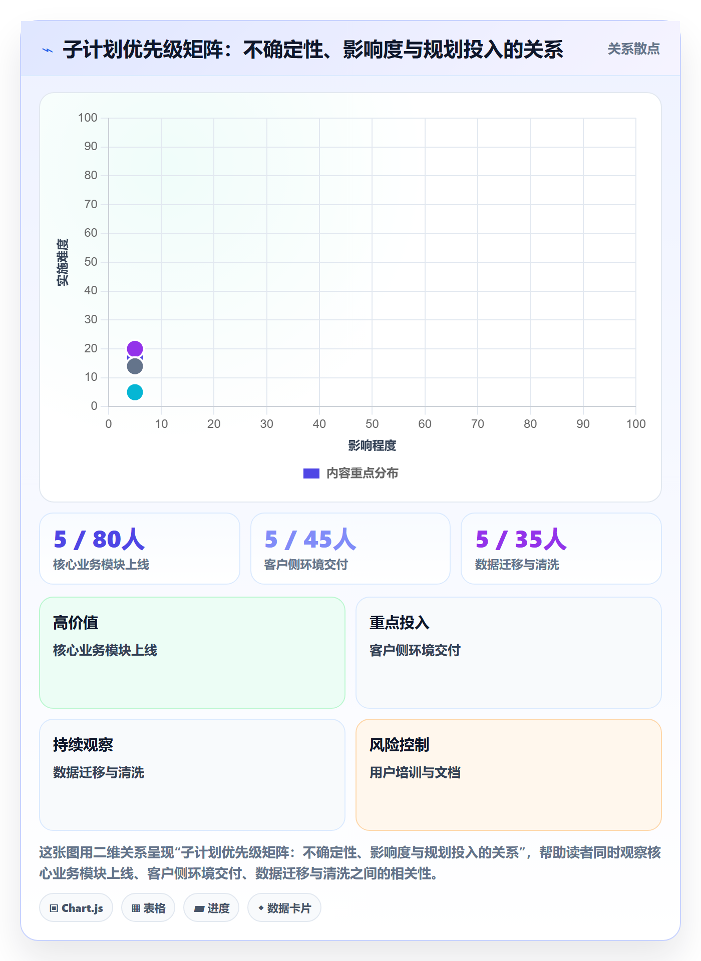Click the 关系散点 label in header
The image size is (701, 961).
point(633,49)
